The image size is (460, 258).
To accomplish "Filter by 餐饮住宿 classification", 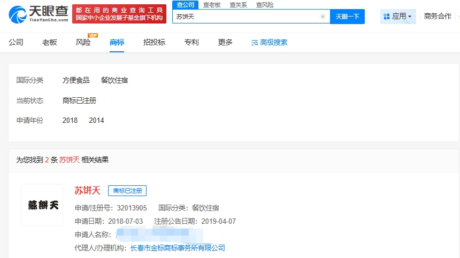I will 114,81.
